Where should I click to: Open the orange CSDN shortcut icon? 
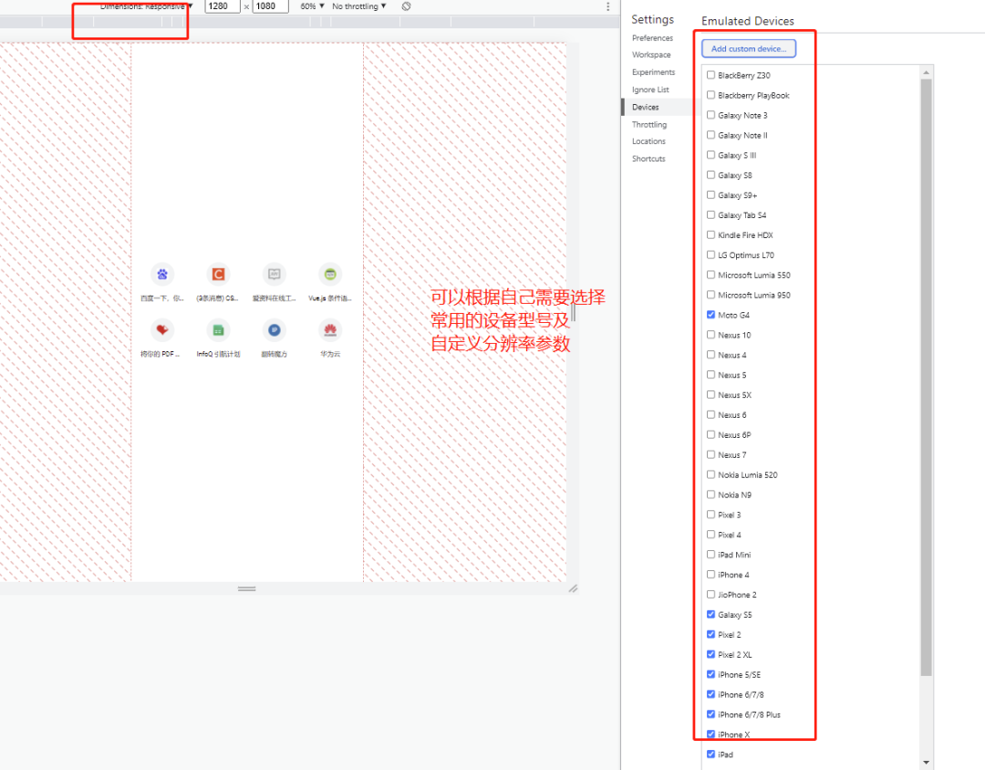[218, 274]
